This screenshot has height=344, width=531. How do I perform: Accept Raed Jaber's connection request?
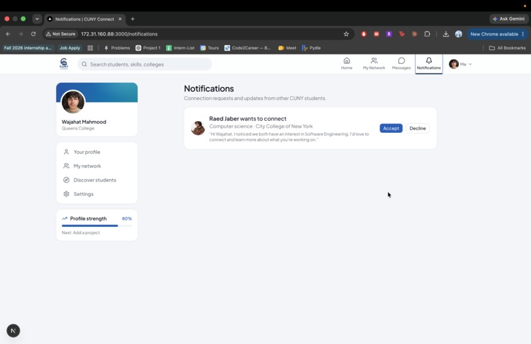point(391,128)
